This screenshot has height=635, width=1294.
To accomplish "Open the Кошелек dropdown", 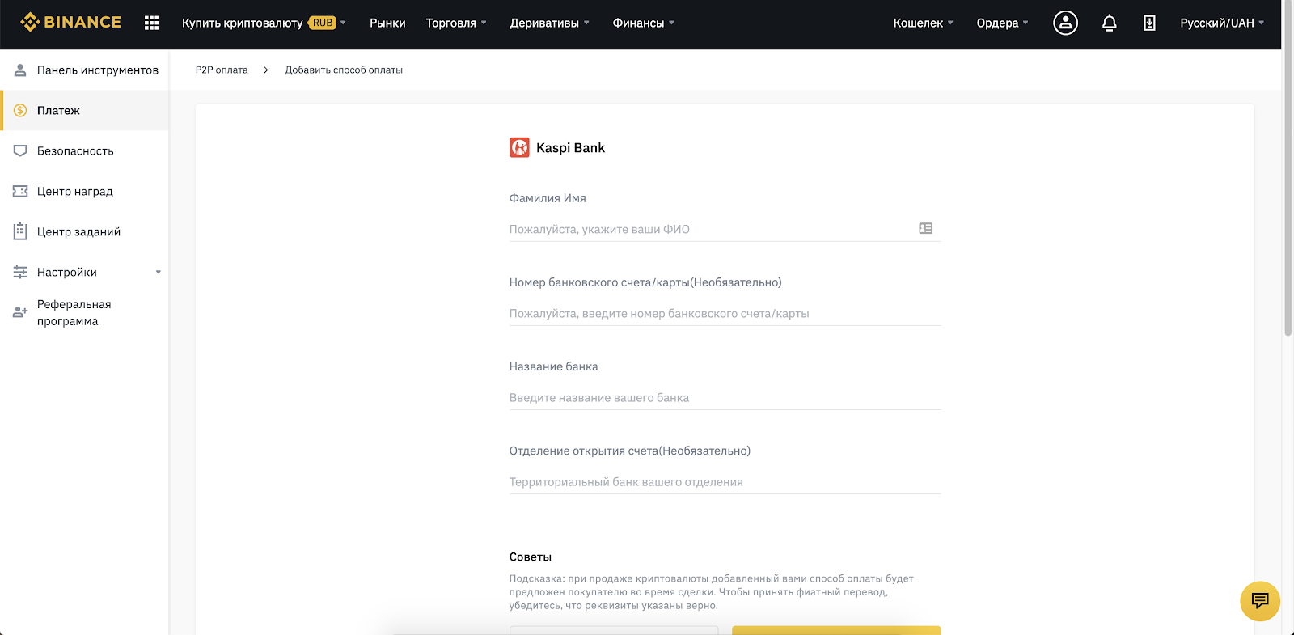I will pos(923,23).
